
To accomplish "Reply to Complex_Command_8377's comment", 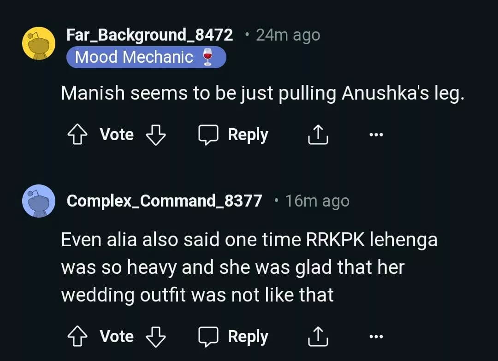I will point(234,337).
